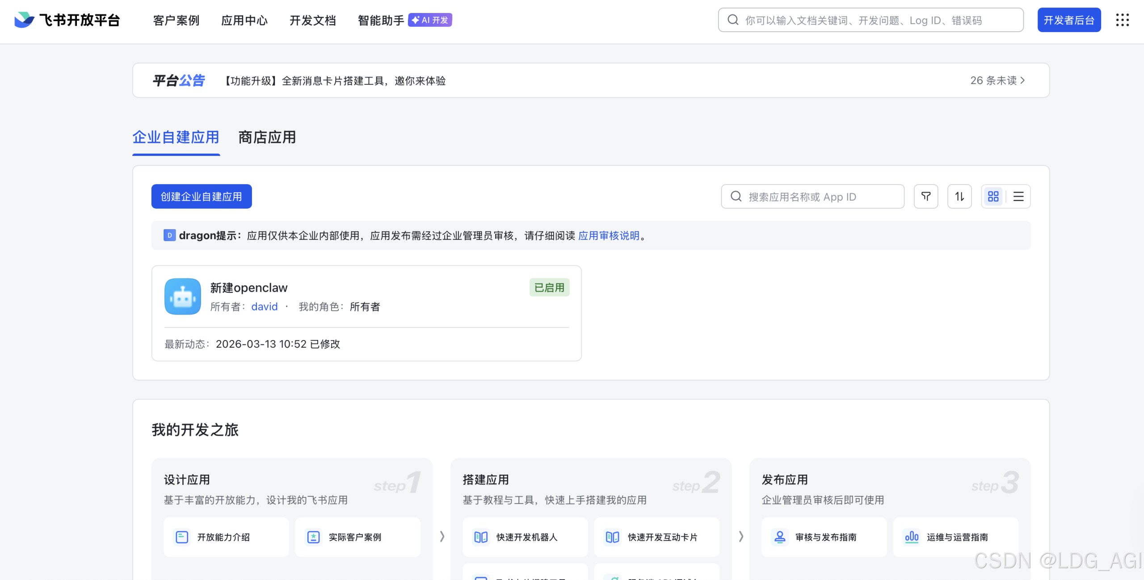Screen dimensions: 1144x580
Task: Click the 审核与发布指南 stamp icon
Action: point(779,537)
